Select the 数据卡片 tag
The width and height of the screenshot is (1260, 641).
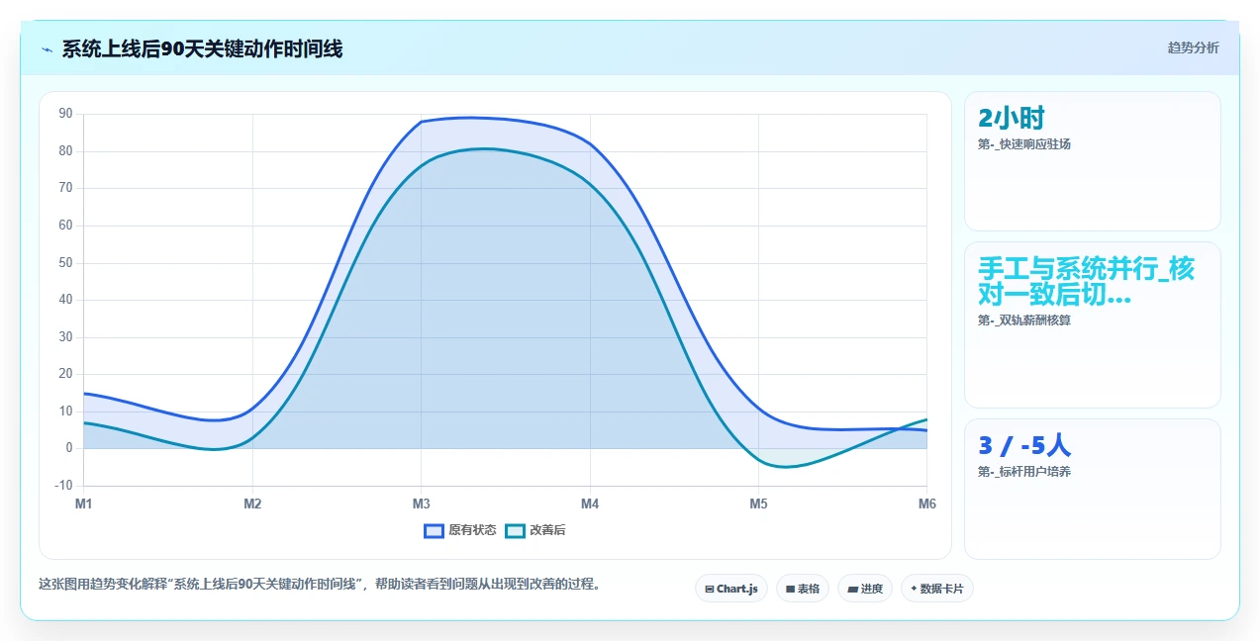pos(937,589)
